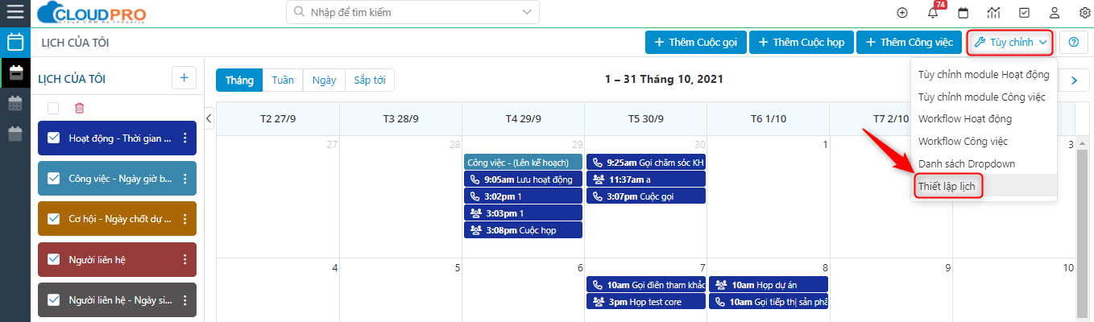Viewport: 1094px width, 322px height.
Task: Click the help question mark icon
Action: 1073,42
